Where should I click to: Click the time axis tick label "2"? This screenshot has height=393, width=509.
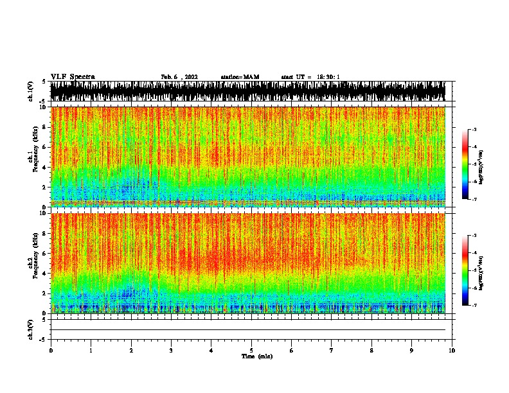click(131, 350)
